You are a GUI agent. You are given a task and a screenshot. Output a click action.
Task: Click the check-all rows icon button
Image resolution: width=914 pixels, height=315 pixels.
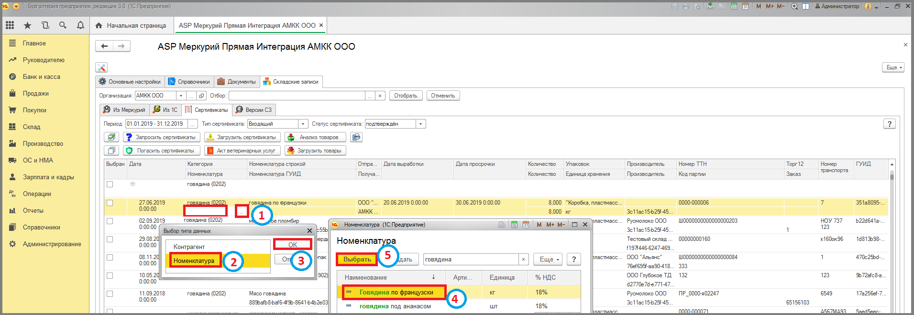111,137
